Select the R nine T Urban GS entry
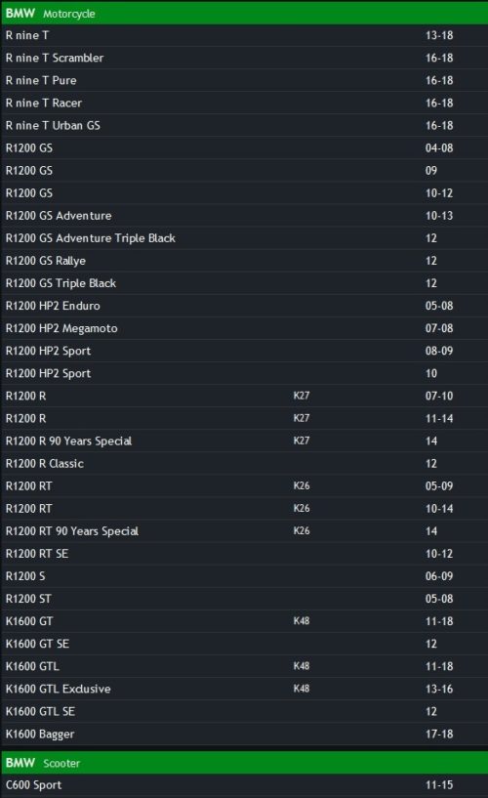Screen dimensions: 488x798 244,126
